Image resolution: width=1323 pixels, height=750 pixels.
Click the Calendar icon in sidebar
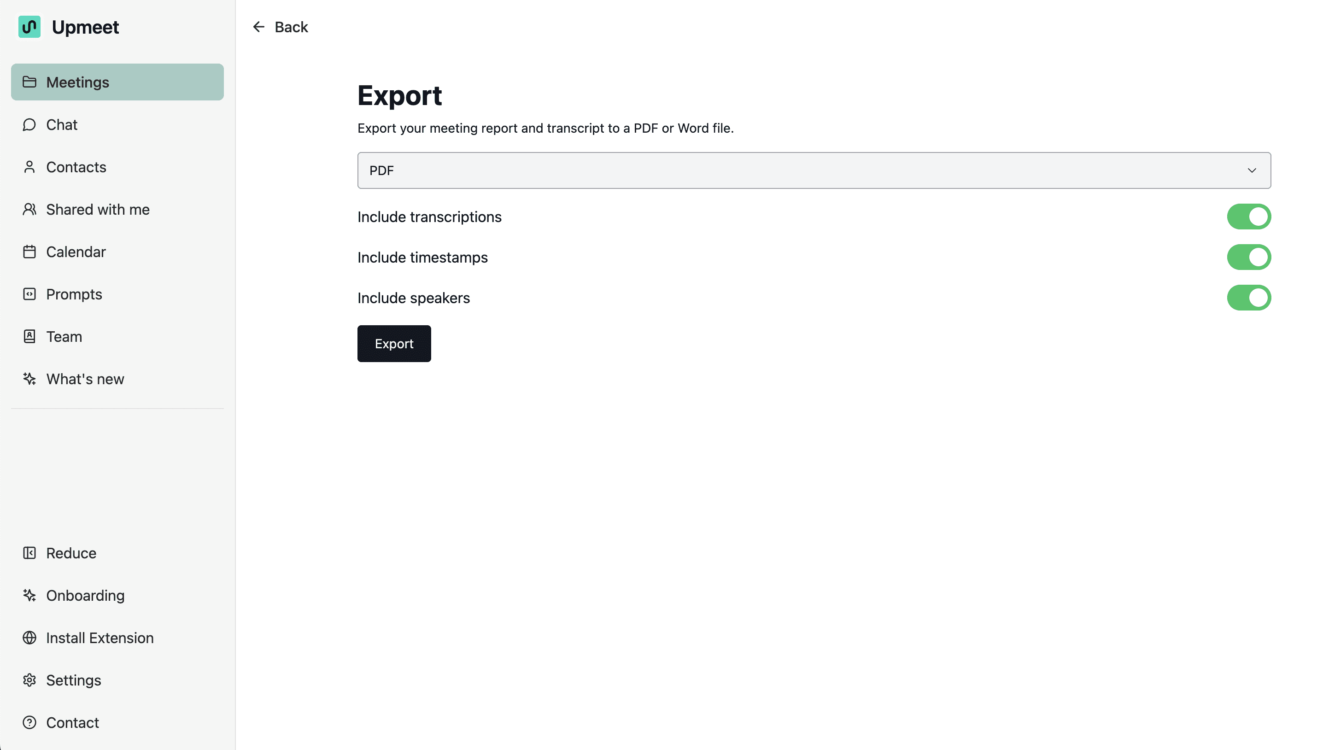click(x=29, y=252)
